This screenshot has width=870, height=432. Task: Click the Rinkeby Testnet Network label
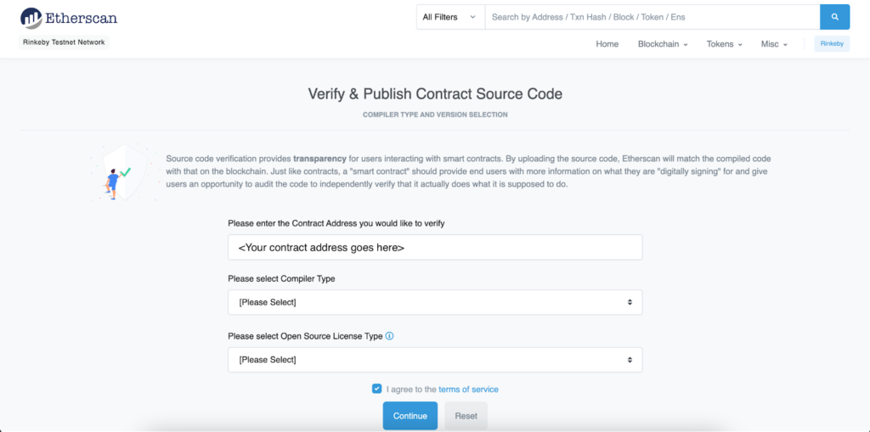pyautogui.click(x=64, y=42)
